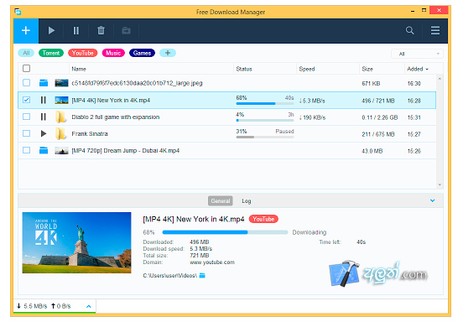
Task: Click the 43.0 MB size cell
Action: 372,151
